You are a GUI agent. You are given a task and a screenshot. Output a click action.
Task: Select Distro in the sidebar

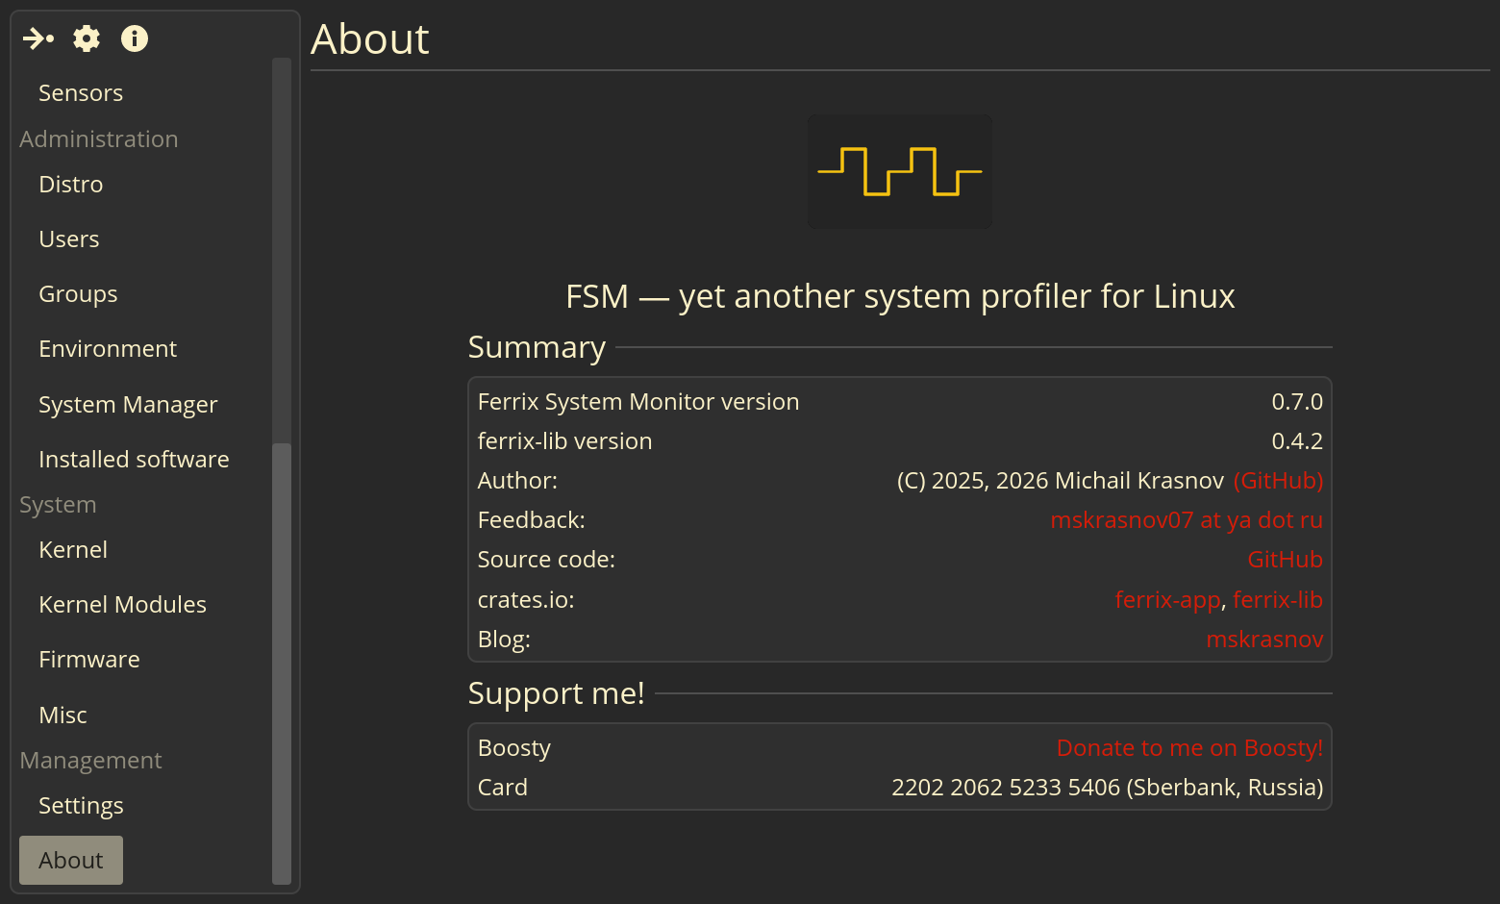[70, 185]
